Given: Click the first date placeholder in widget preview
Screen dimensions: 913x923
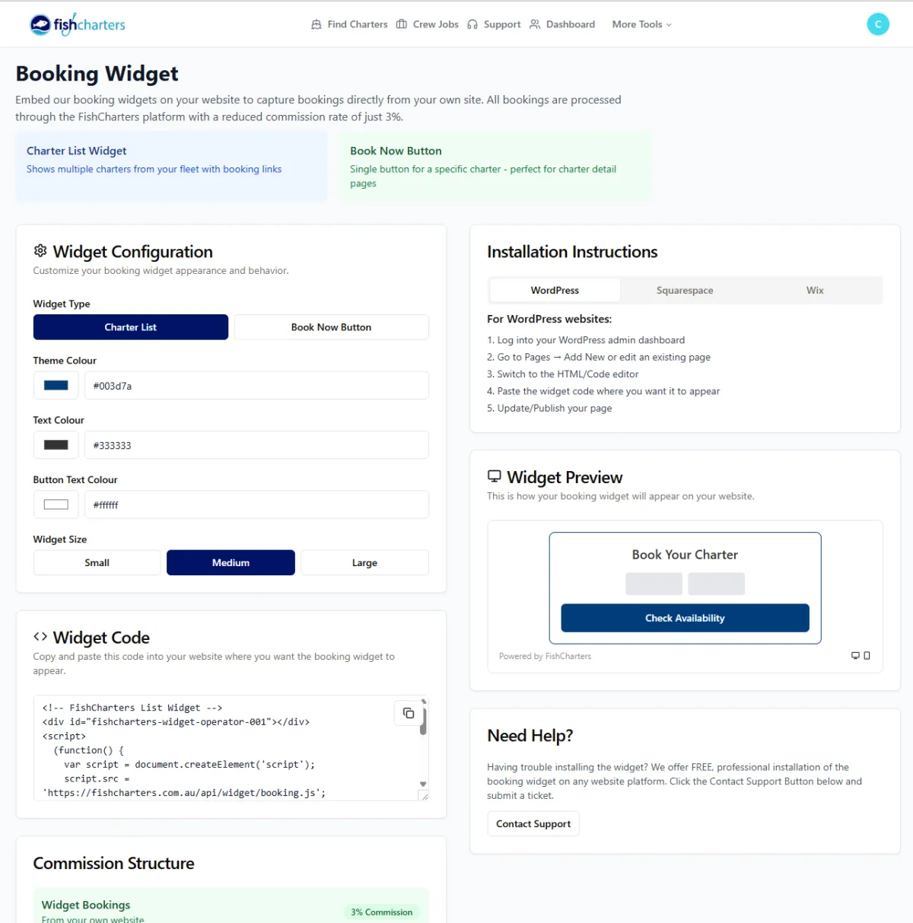Looking at the screenshot, I should point(654,584).
